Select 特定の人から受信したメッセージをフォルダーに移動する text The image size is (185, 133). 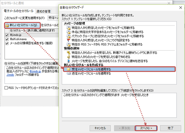(103, 28)
